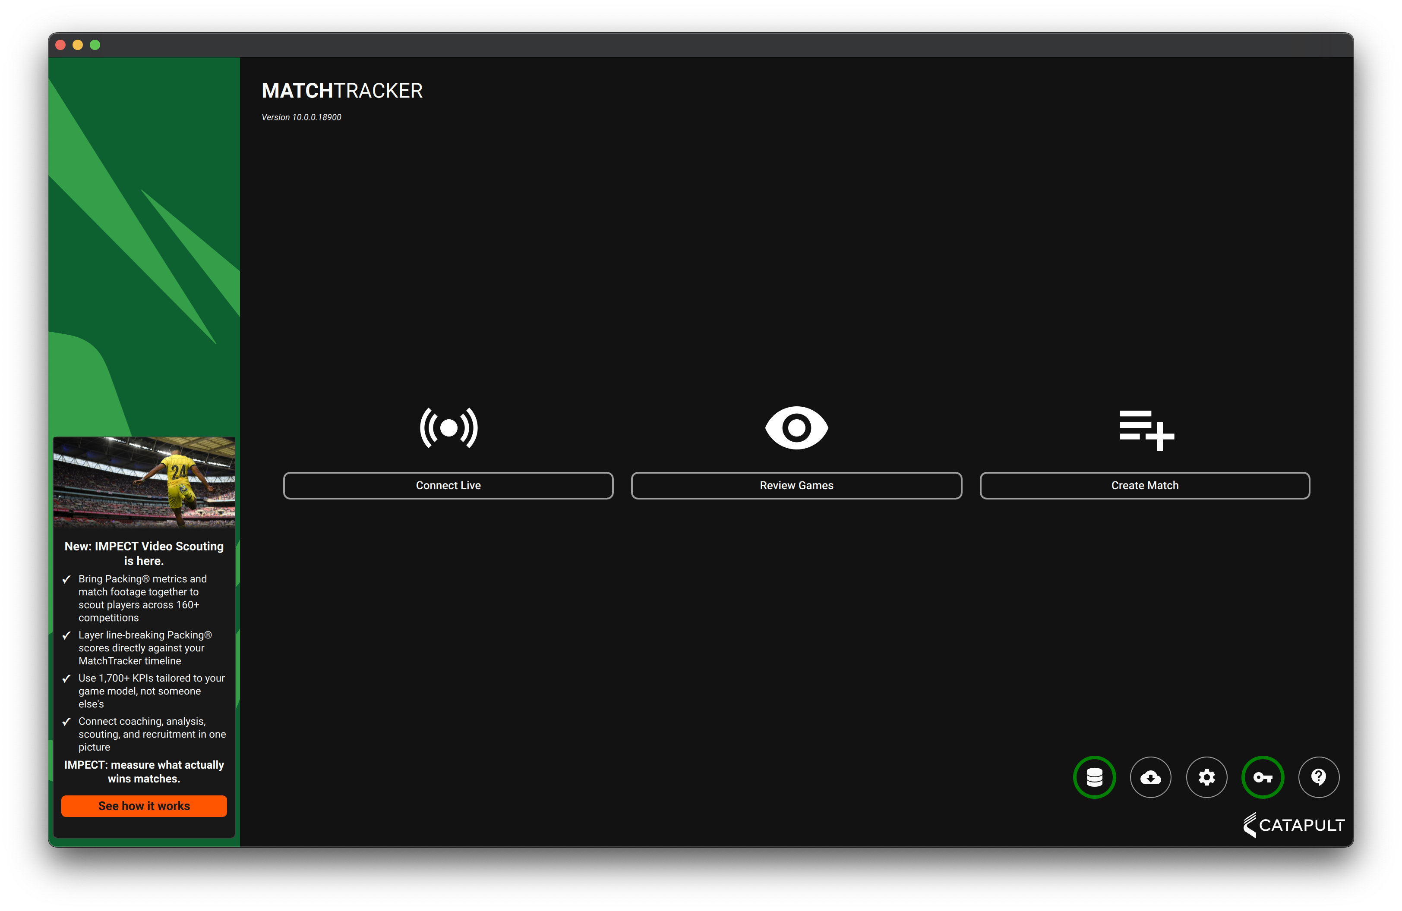
Task: Click the license key icon
Action: pyautogui.click(x=1263, y=777)
